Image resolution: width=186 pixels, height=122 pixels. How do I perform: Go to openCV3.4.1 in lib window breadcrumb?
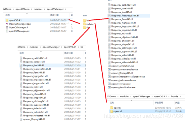coord(70,47)
